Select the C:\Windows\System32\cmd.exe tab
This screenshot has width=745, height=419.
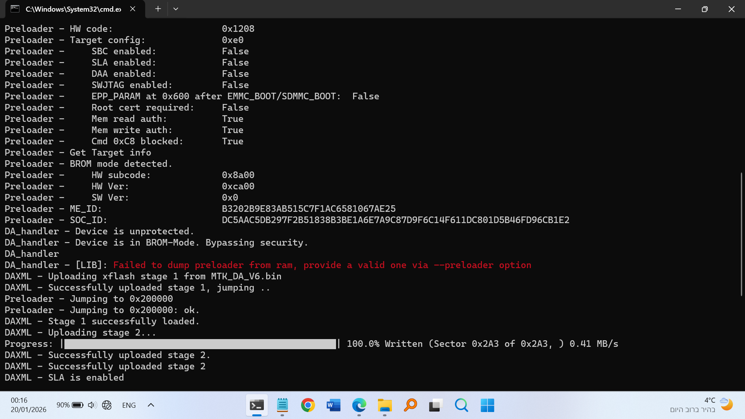(x=73, y=9)
